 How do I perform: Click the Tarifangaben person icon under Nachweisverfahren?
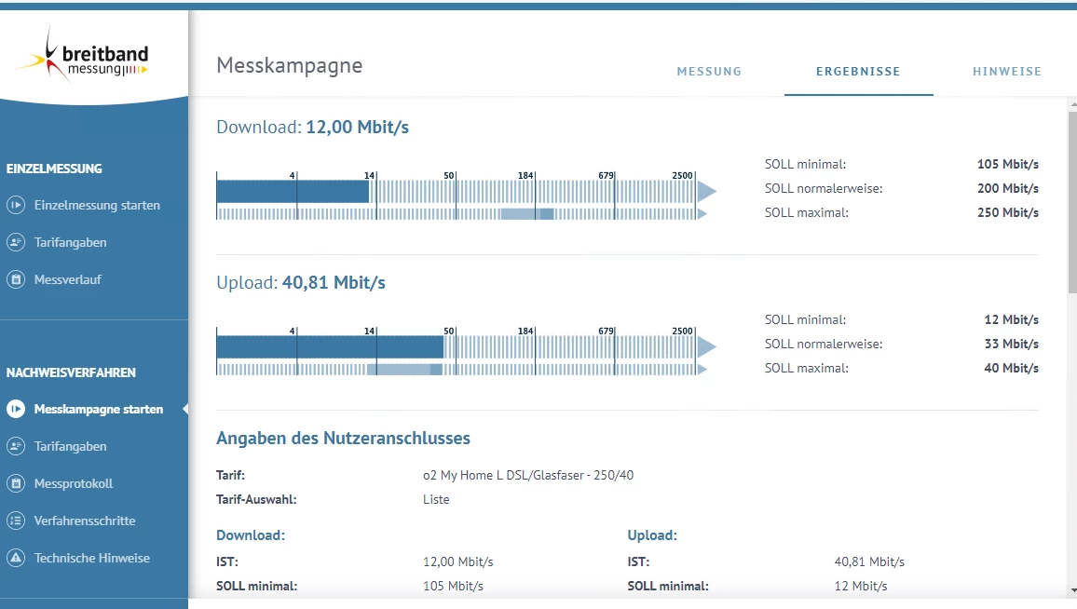16,446
